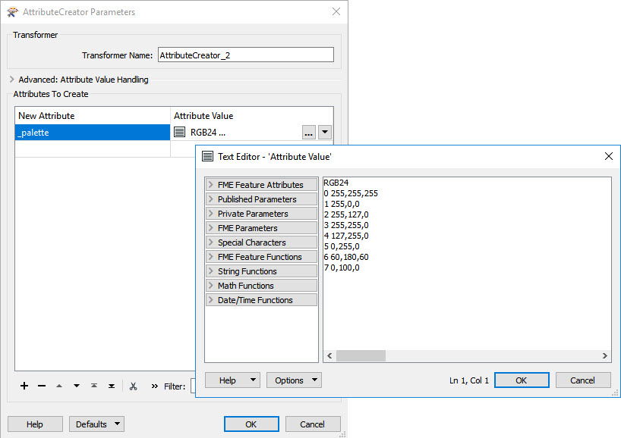Click the cut scissors icon
The image size is (621, 438).
133,386
